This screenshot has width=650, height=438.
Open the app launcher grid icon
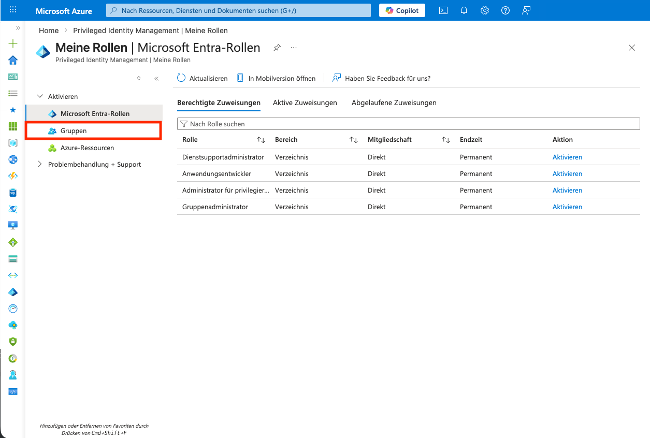point(13,10)
